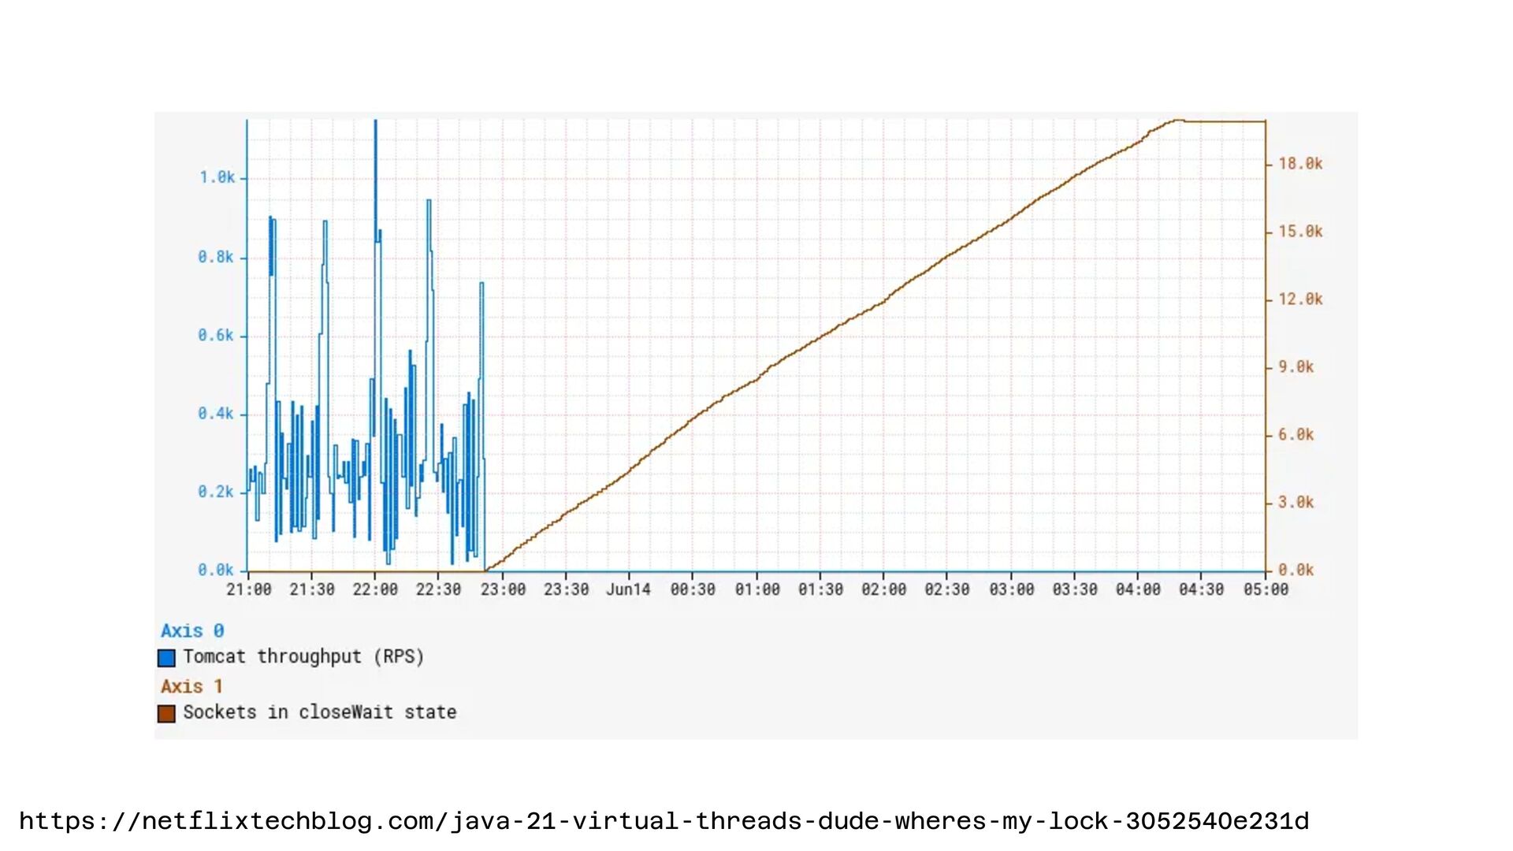Screen dimensions: 1513x851
Task: Click the Jun14 x-axis date label
Action: 628,589
